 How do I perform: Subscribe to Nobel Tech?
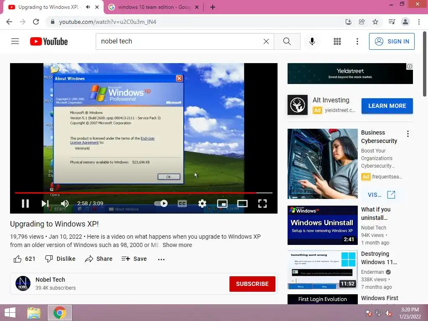tap(252, 284)
